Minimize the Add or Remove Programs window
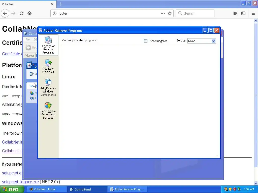Screen dimensions: 258x193 [x=205, y=30]
